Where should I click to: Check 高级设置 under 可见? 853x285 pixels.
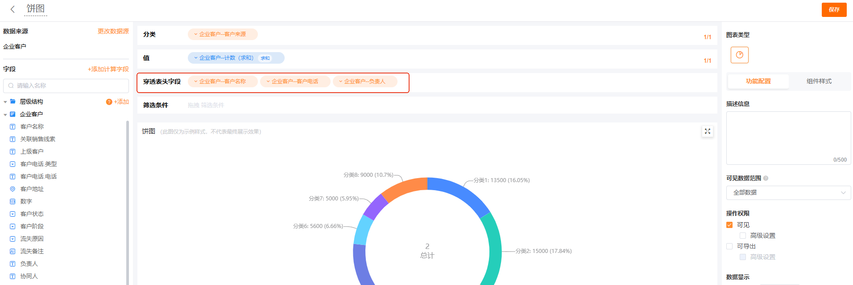(743, 236)
